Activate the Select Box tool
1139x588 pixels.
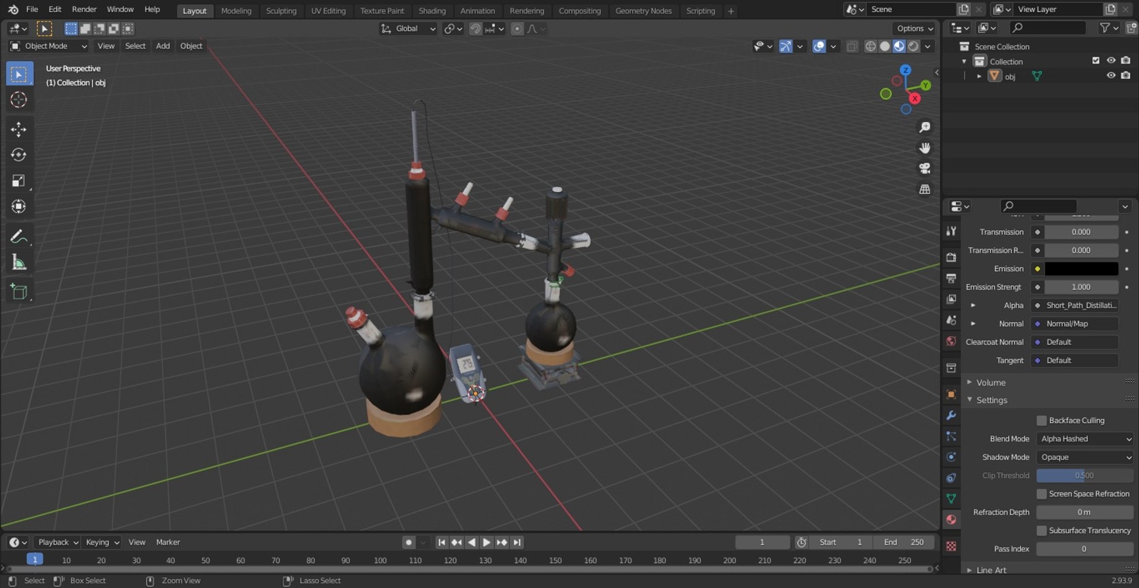pos(19,74)
